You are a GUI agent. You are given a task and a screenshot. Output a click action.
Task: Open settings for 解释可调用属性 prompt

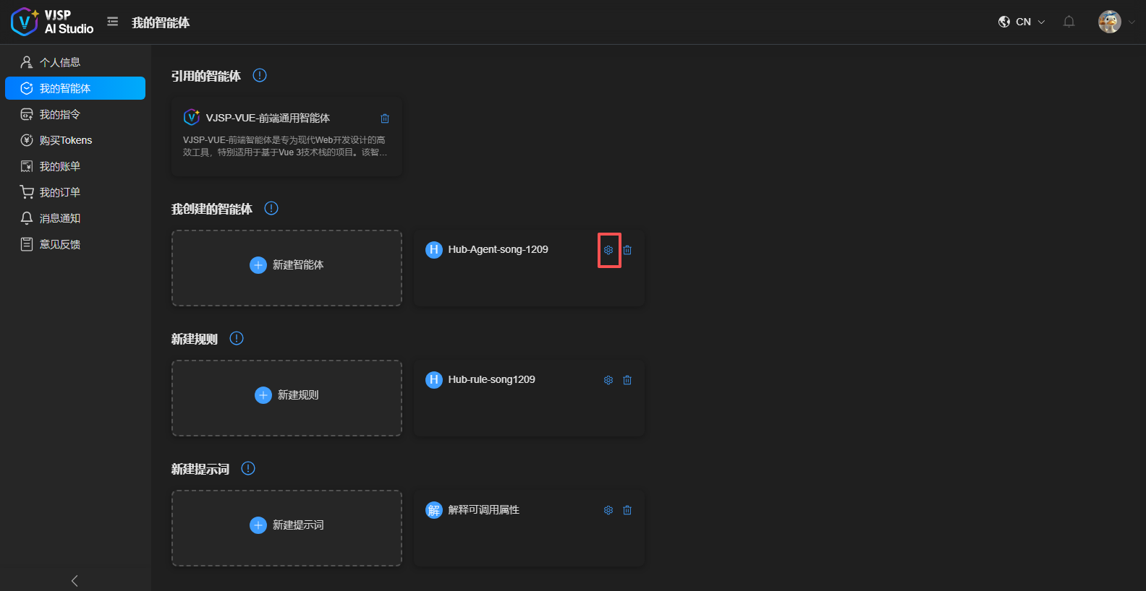pyautogui.click(x=608, y=510)
